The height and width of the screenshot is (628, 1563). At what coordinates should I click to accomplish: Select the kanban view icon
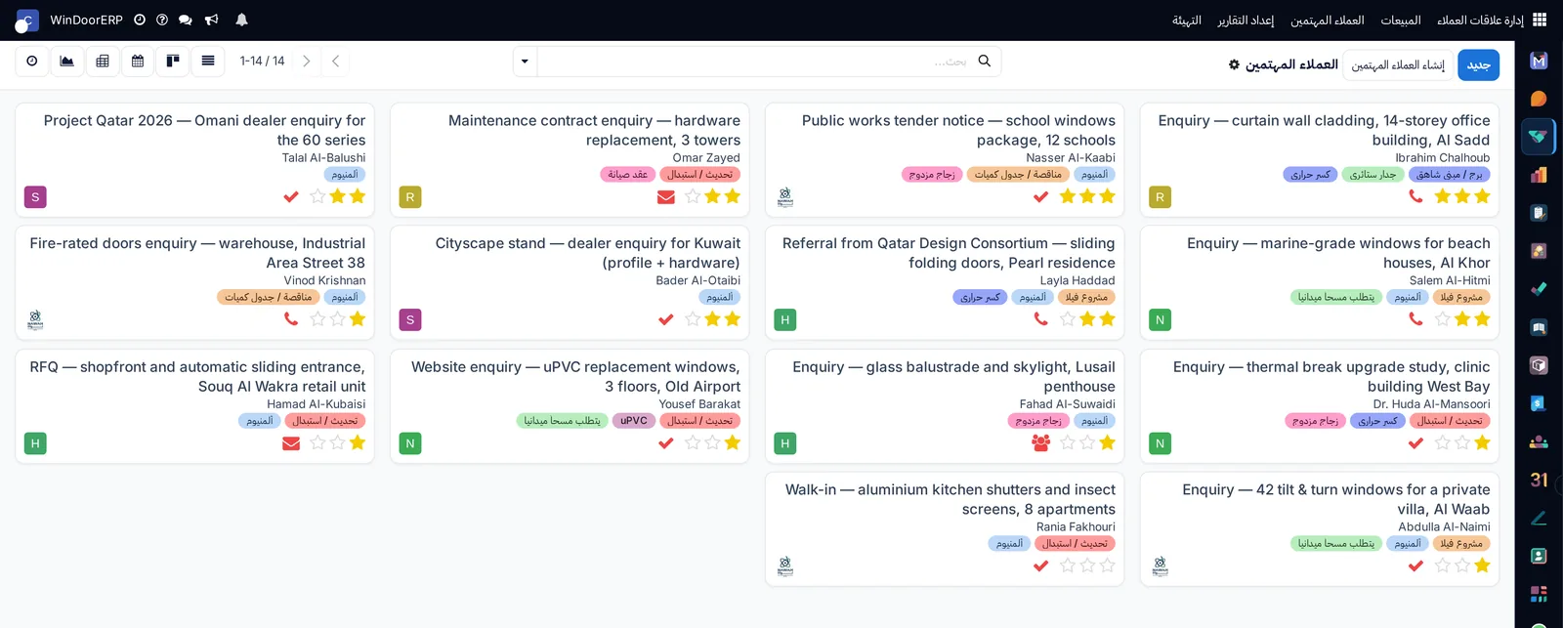[173, 62]
